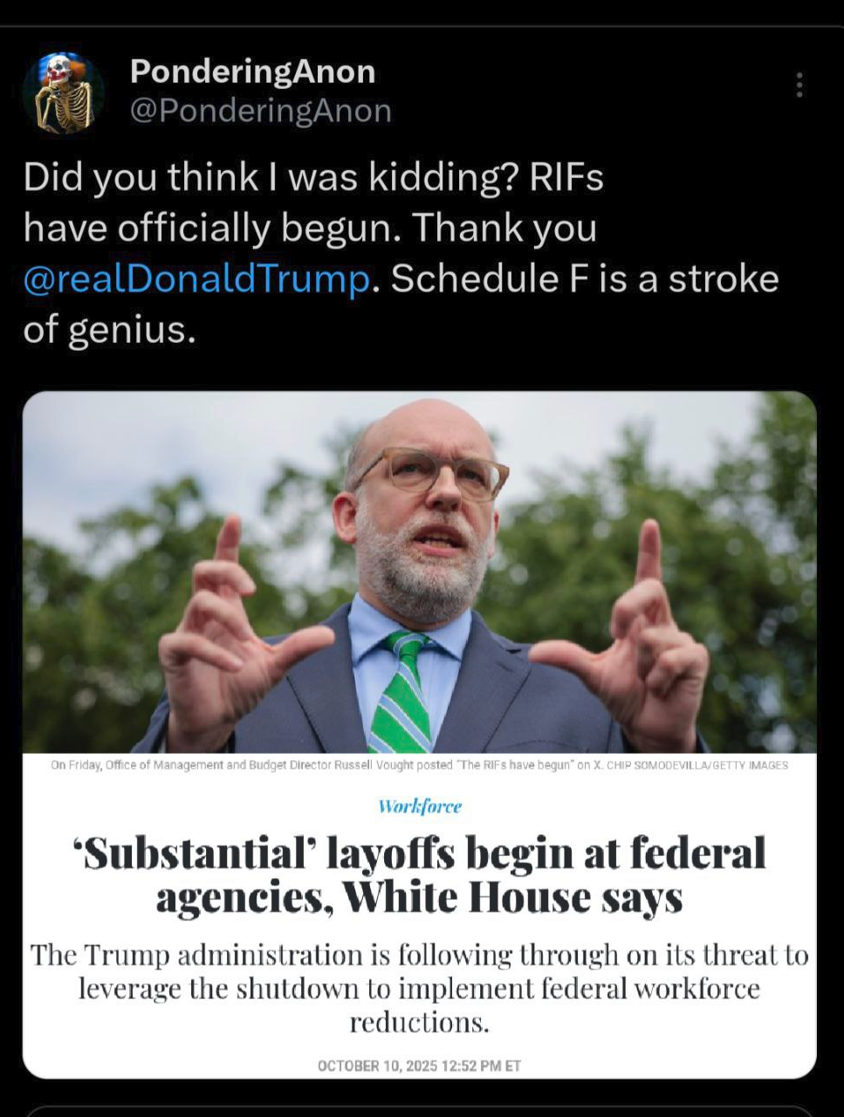Click the @PonderingAnon handle

pos(260,111)
